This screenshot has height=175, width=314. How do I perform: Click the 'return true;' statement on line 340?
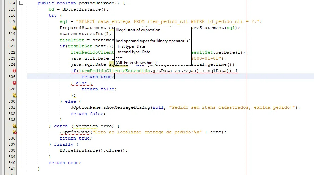click(65, 163)
